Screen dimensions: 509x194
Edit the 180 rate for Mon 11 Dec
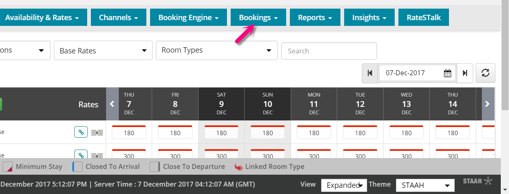[x=314, y=133]
